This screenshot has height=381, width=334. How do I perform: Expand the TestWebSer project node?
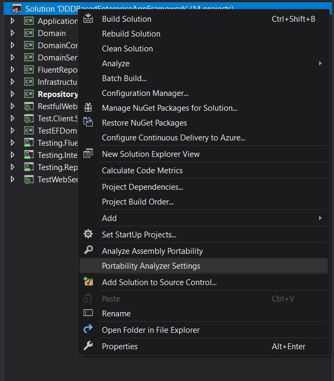pos(13,180)
